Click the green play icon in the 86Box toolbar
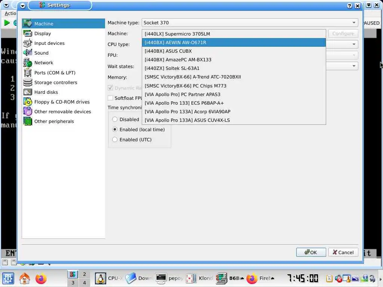This screenshot has height=287, width=383. pyautogui.click(x=7, y=23)
